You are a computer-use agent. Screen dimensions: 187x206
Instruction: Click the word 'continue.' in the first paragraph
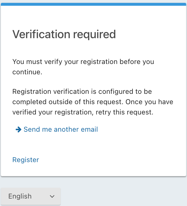point(27,72)
